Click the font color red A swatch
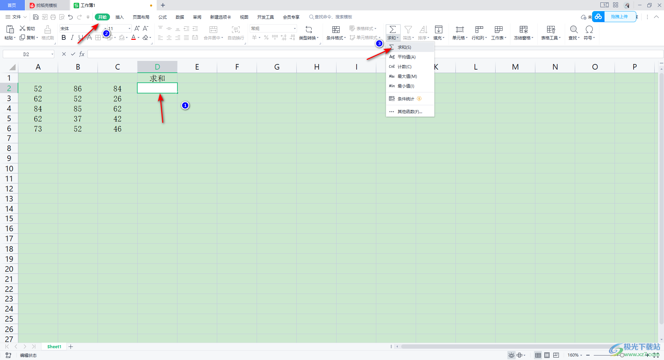Screen dimensions: 664x360 coord(133,37)
